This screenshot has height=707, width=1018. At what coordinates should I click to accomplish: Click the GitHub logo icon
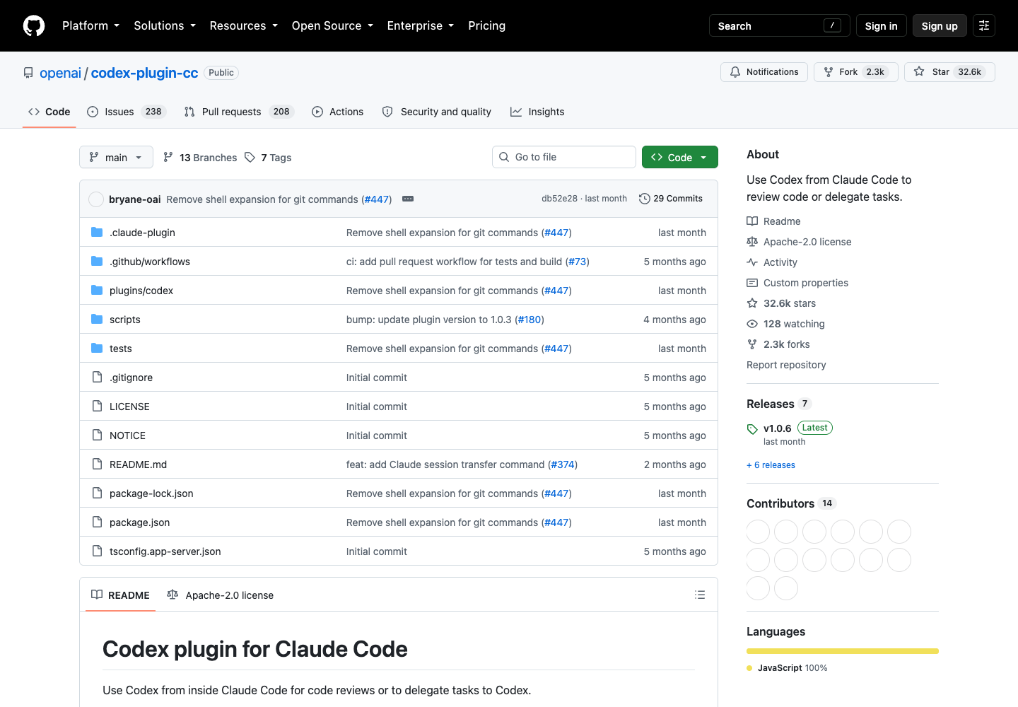tap(34, 25)
